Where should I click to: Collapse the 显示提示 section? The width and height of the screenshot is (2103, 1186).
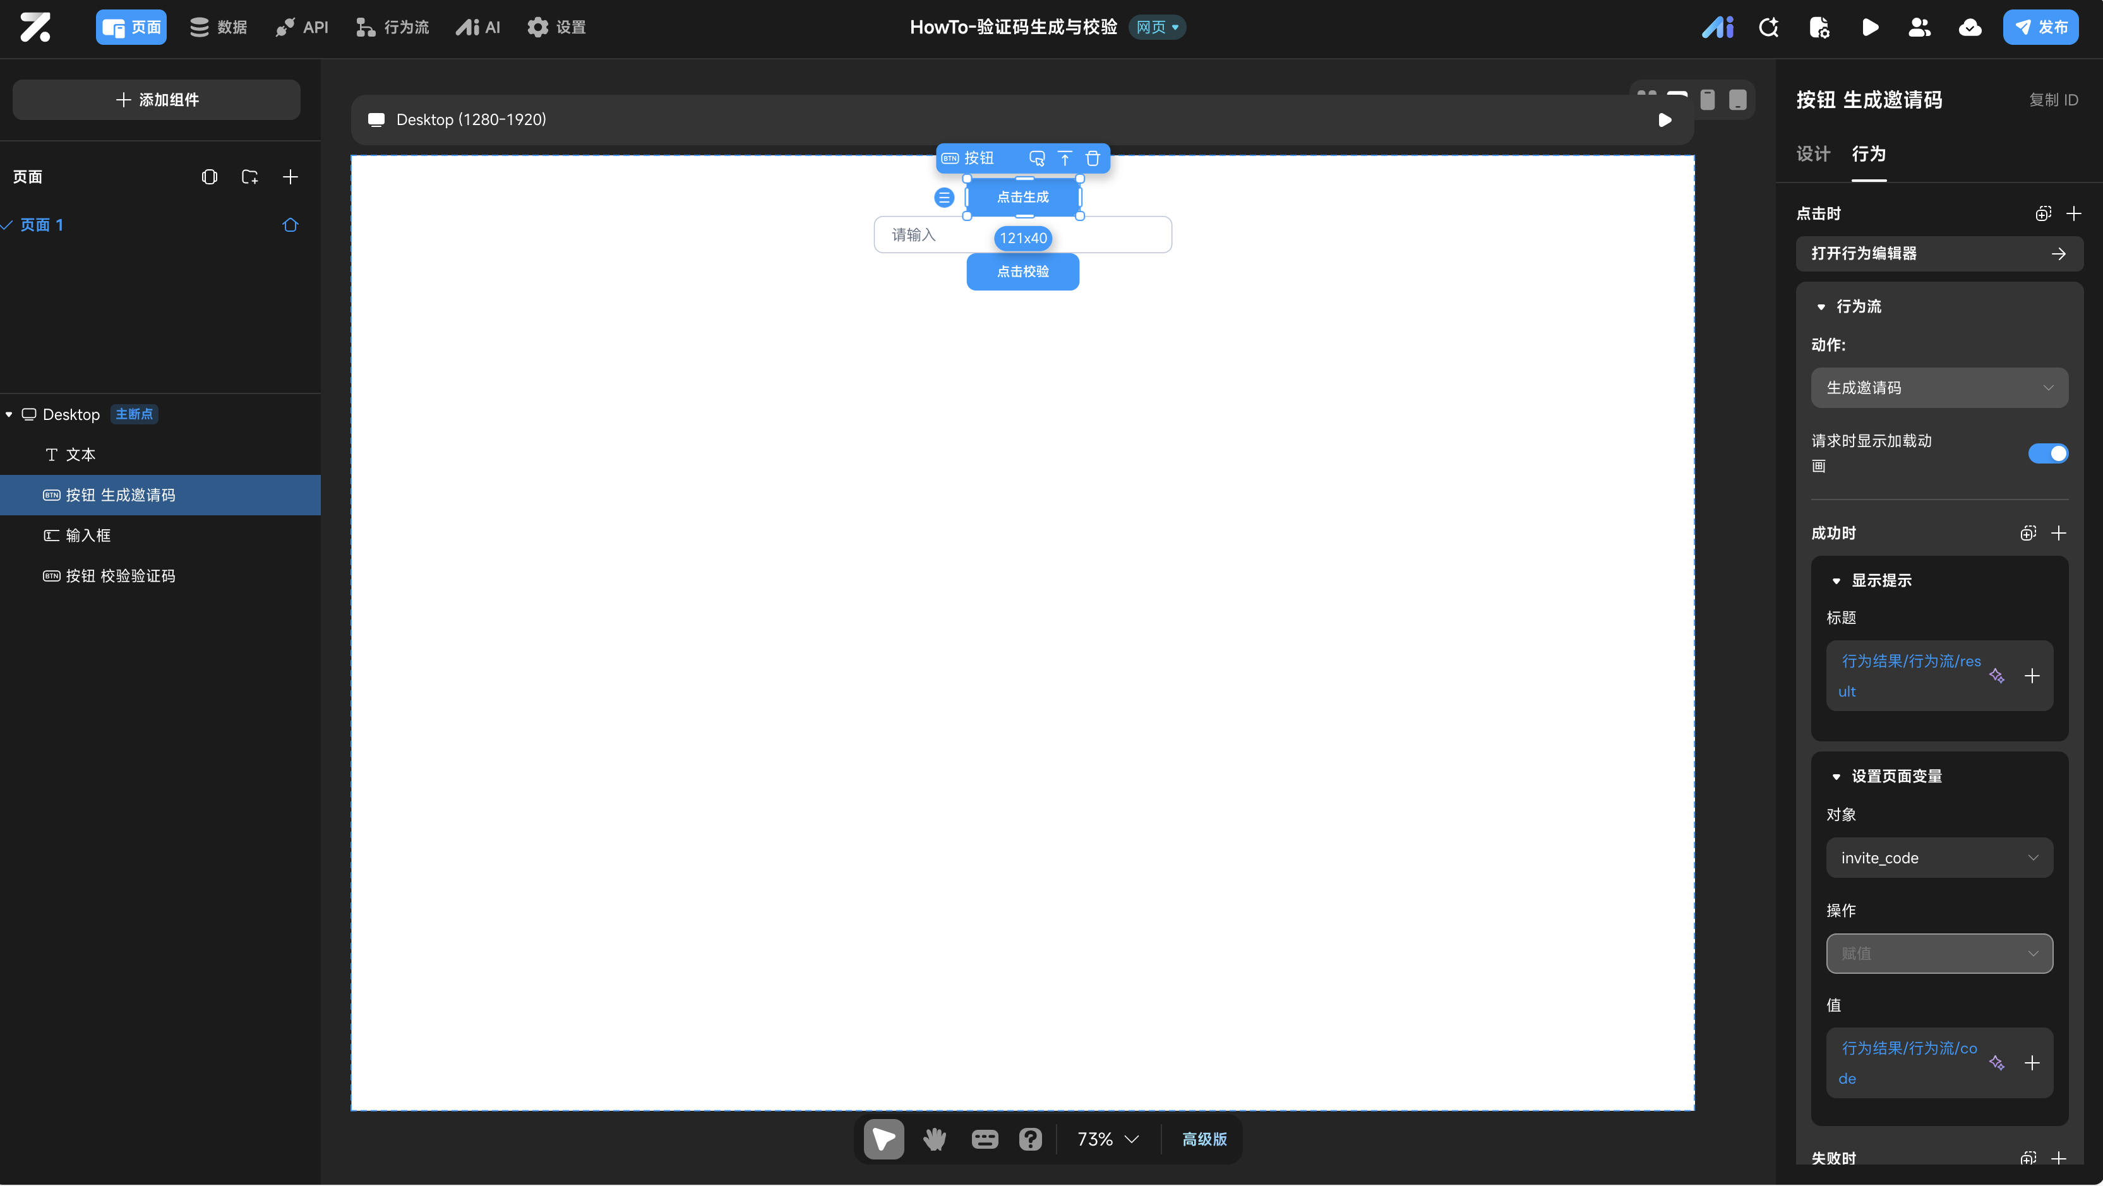tap(1836, 581)
